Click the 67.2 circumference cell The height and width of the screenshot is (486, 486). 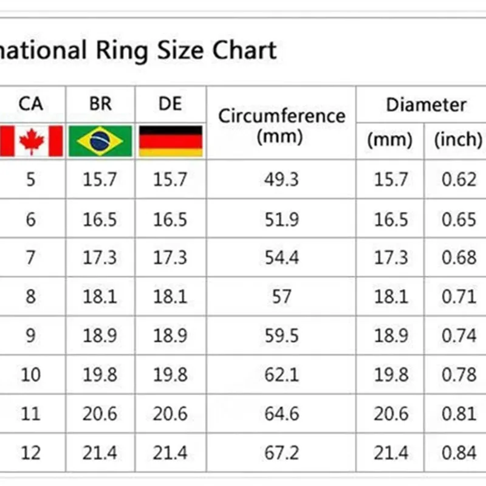(281, 453)
